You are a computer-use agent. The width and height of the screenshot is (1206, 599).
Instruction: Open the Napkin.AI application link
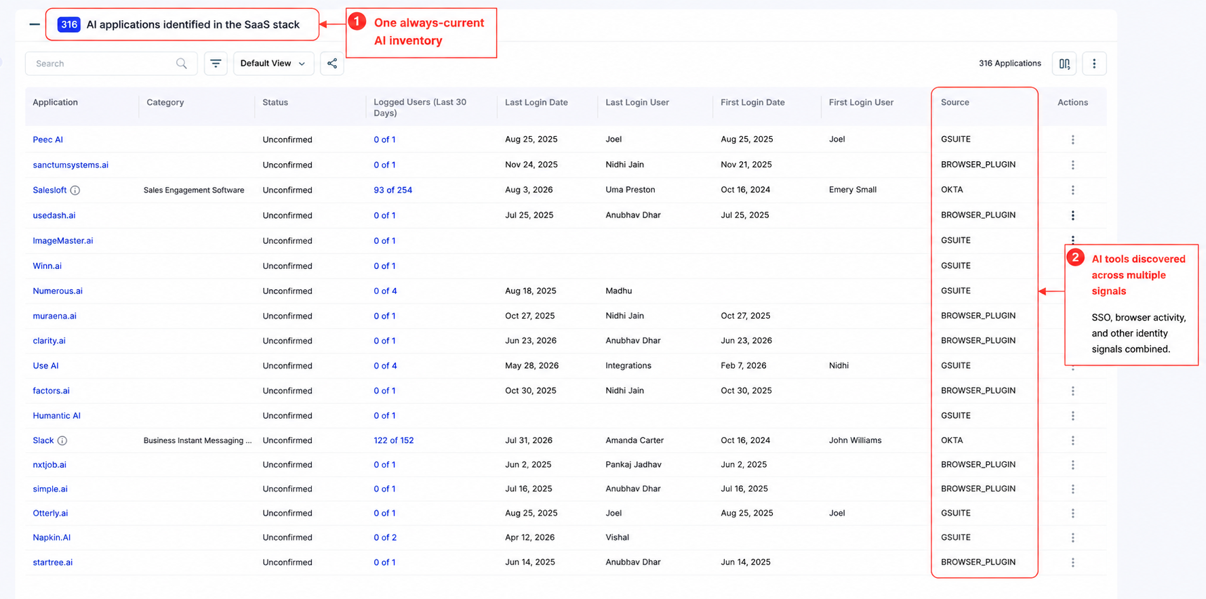coord(52,538)
